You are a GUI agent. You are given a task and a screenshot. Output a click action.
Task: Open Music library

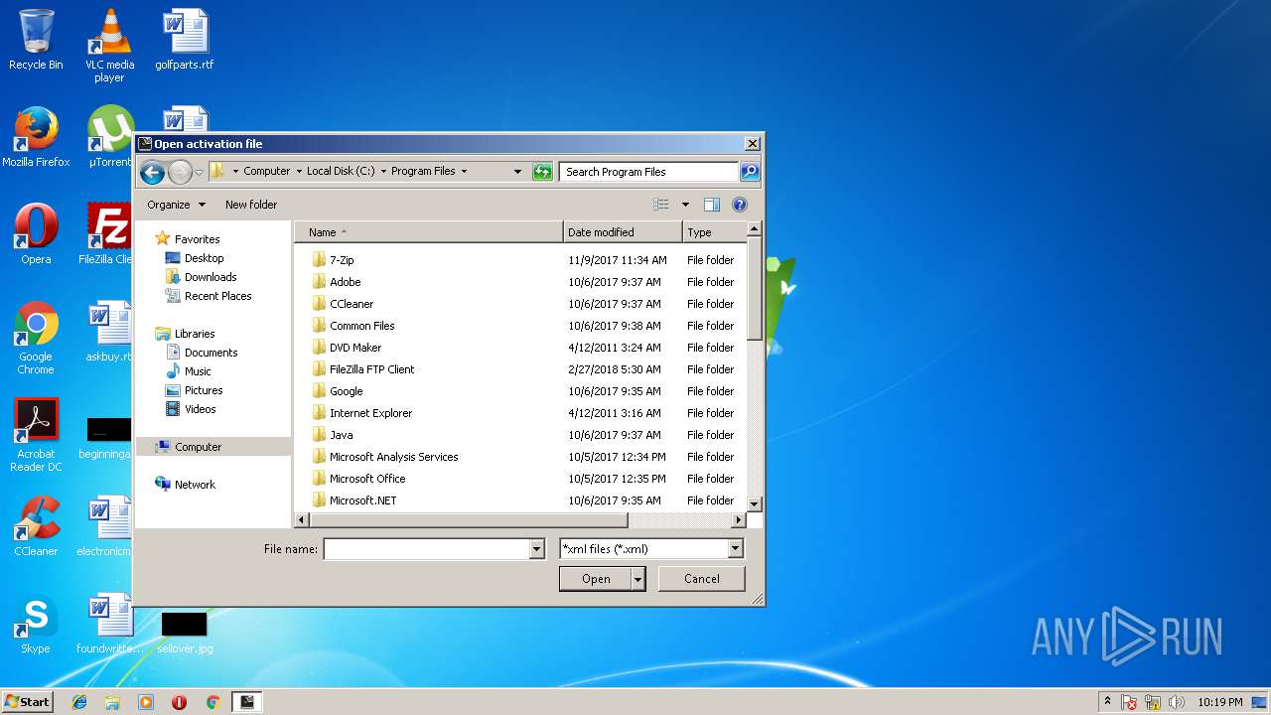click(x=198, y=371)
